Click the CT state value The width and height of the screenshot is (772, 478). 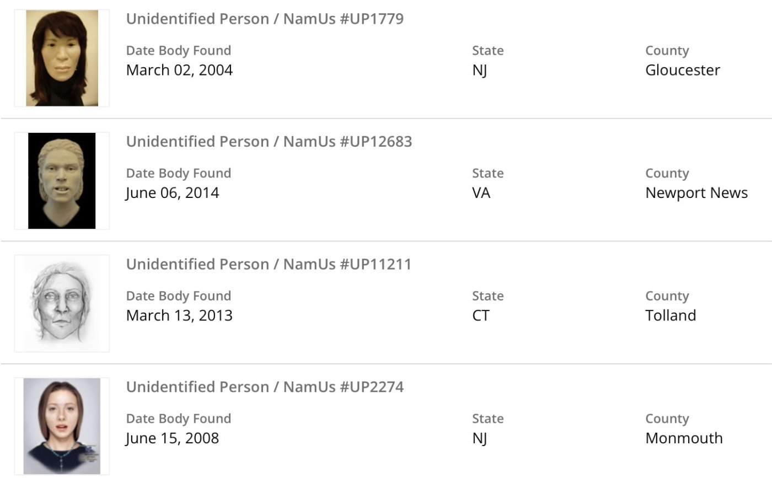[x=480, y=315]
